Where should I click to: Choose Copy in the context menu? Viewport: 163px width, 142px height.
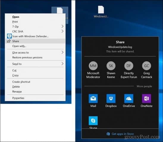(35, 75)
